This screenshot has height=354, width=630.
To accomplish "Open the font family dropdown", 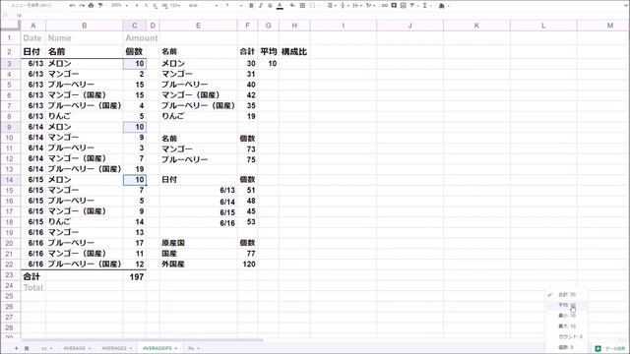I will [203, 6].
